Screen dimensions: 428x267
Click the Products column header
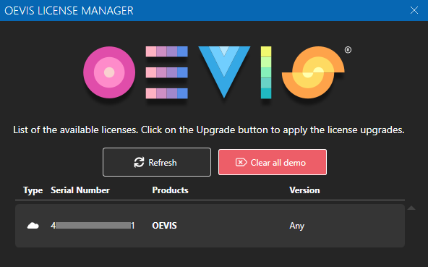170,190
